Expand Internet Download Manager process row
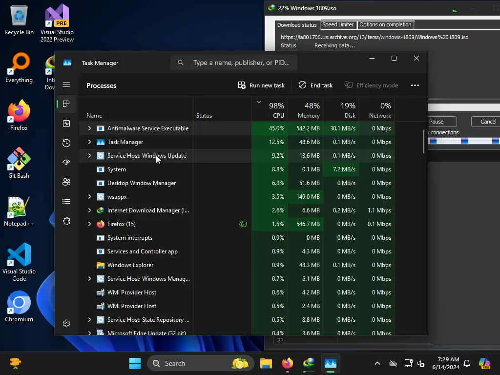 [89, 210]
